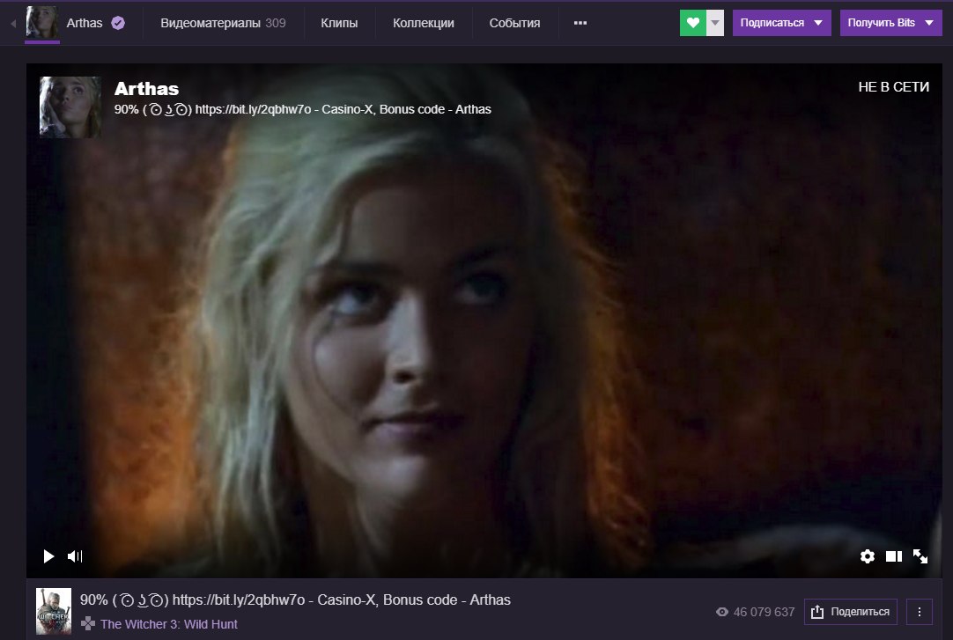Open the Подписаться subscribe dropdown

[x=781, y=23]
